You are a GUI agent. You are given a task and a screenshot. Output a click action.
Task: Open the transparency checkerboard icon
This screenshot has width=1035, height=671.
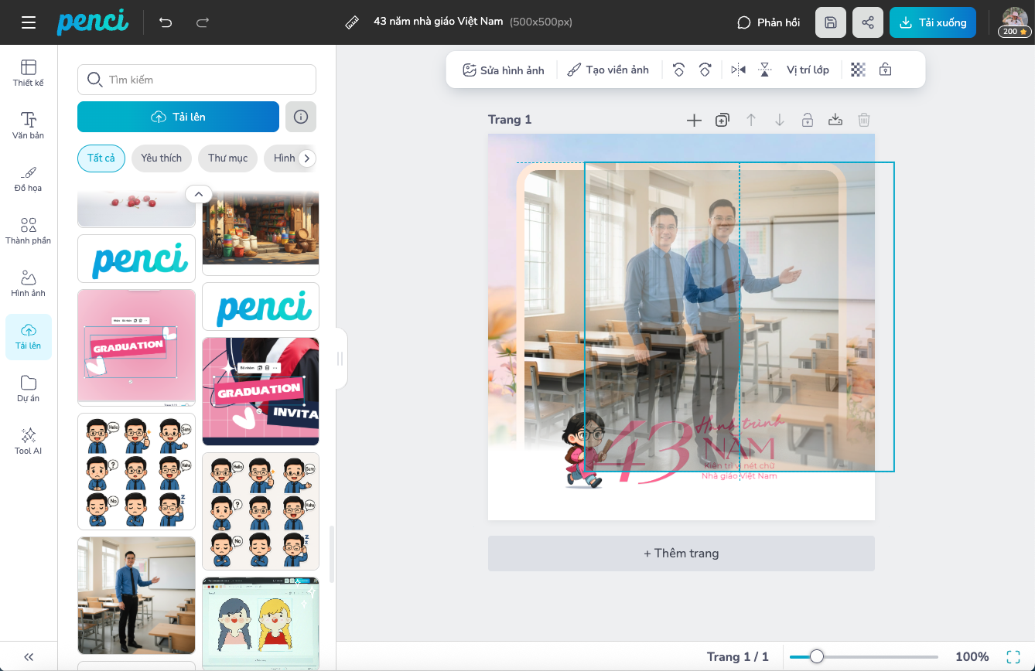858,70
